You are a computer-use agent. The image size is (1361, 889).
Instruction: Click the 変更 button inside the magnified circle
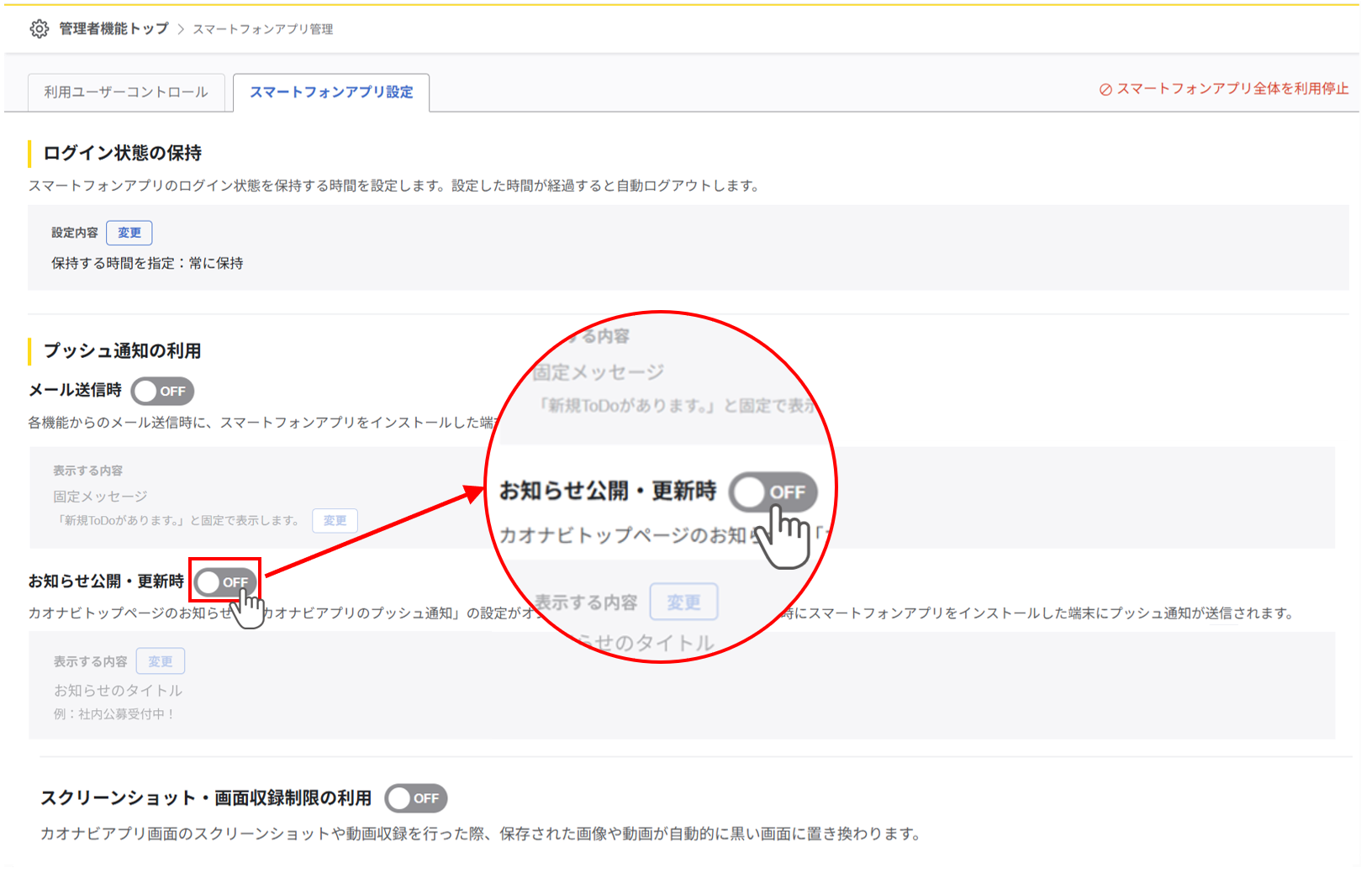coord(683,601)
